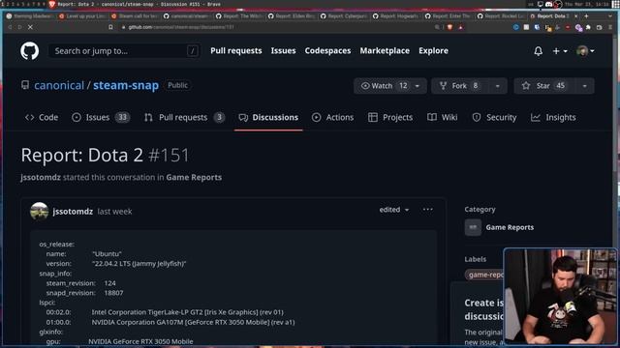Screen dimensions: 620x348
Task: Open the Security tab
Action: [494, 117]
